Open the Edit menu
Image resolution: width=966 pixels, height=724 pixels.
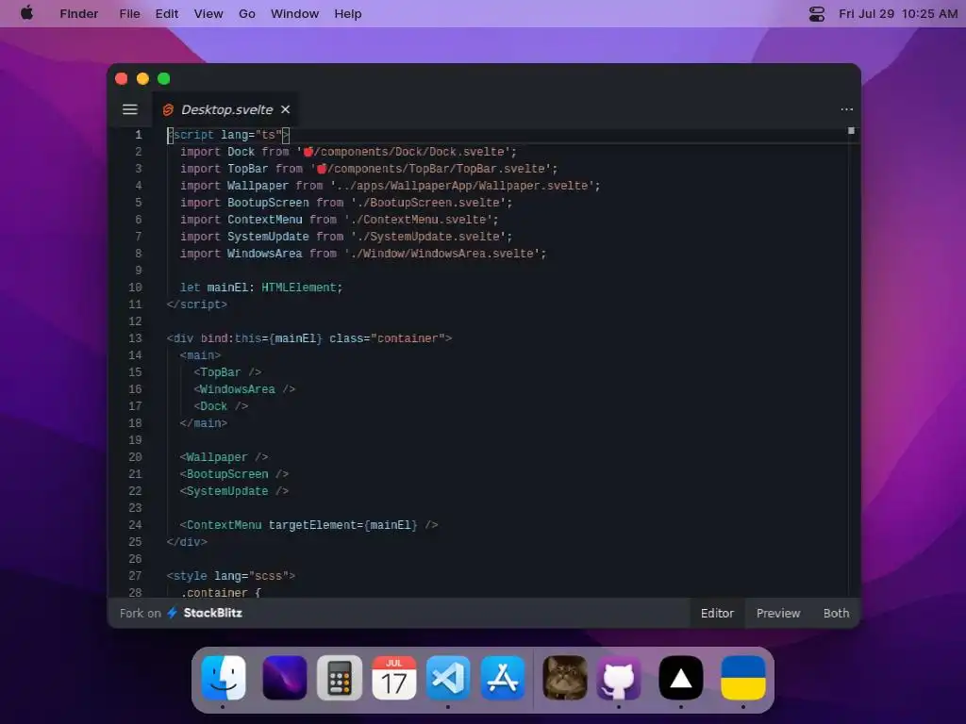pyautogui.click(x=166, y=13)
